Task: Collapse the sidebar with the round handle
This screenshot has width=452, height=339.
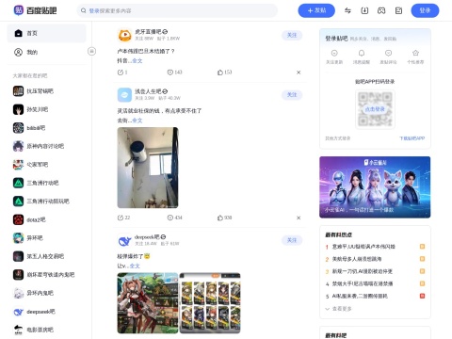Action: click(x=91, y=51)
